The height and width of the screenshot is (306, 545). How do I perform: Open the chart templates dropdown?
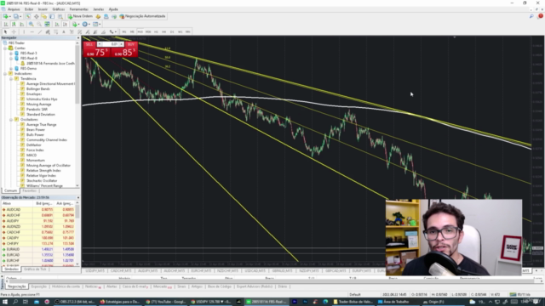96,25
